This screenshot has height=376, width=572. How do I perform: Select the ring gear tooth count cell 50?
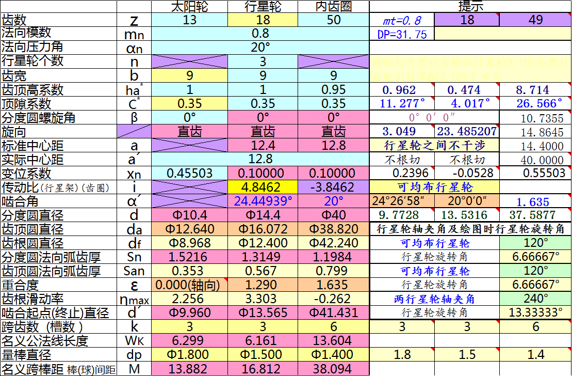[x=333, y=20]
